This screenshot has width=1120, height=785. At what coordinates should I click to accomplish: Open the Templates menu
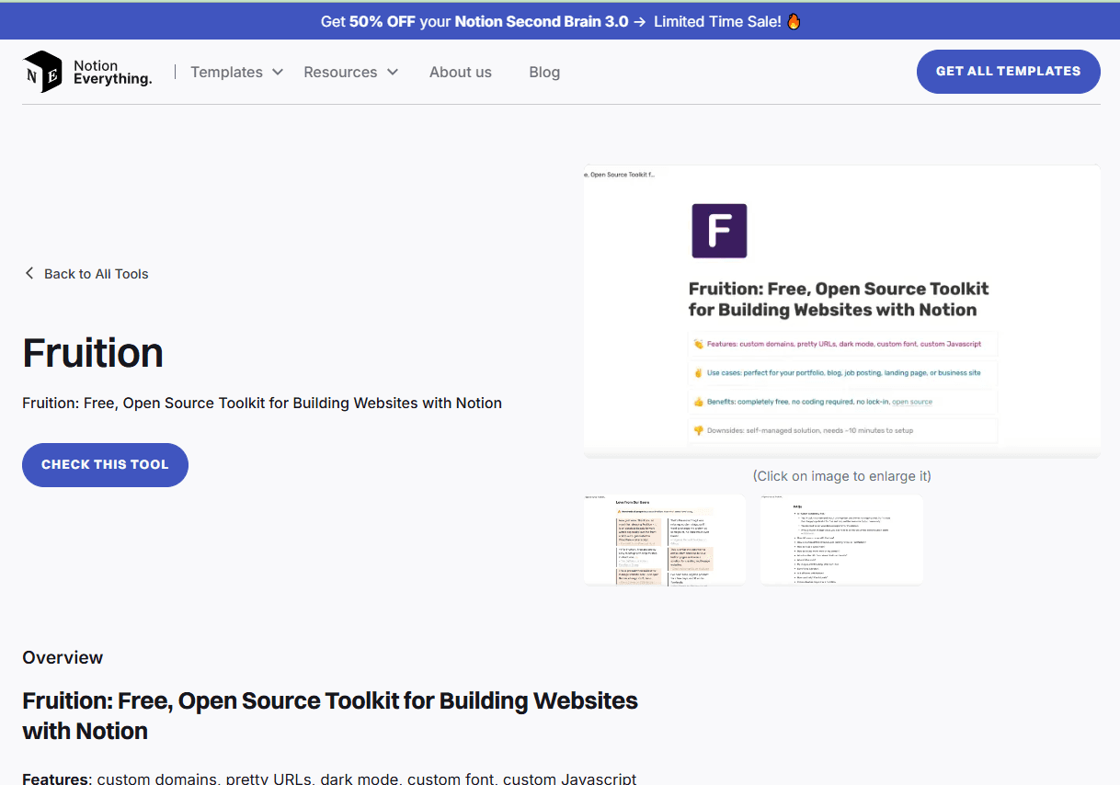point(236,72)
